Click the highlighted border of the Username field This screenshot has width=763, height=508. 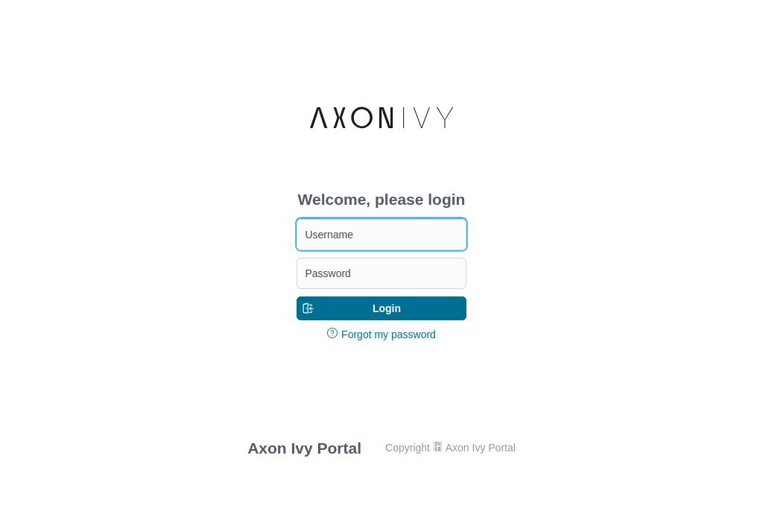click(x=381, y=217)
